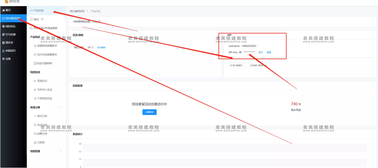Click the 生成接口测试示例 button
Screen dimensions: 378x168
pyautogui.click(x=259, y=66)
